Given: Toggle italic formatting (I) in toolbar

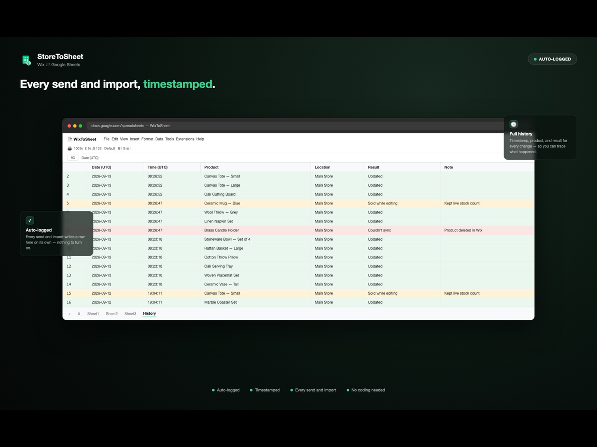Looking at the screenshot, I should tap(122, 149).
